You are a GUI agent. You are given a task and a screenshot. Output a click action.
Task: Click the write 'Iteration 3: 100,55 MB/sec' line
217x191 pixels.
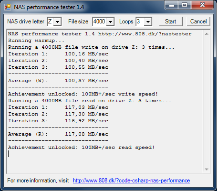pyautogui.click(x=58, y=67)
